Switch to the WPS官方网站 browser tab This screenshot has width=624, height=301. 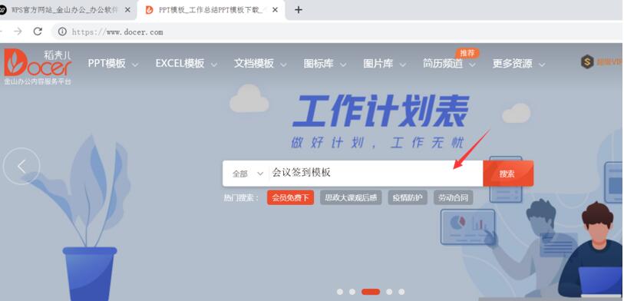click(64, 10)
